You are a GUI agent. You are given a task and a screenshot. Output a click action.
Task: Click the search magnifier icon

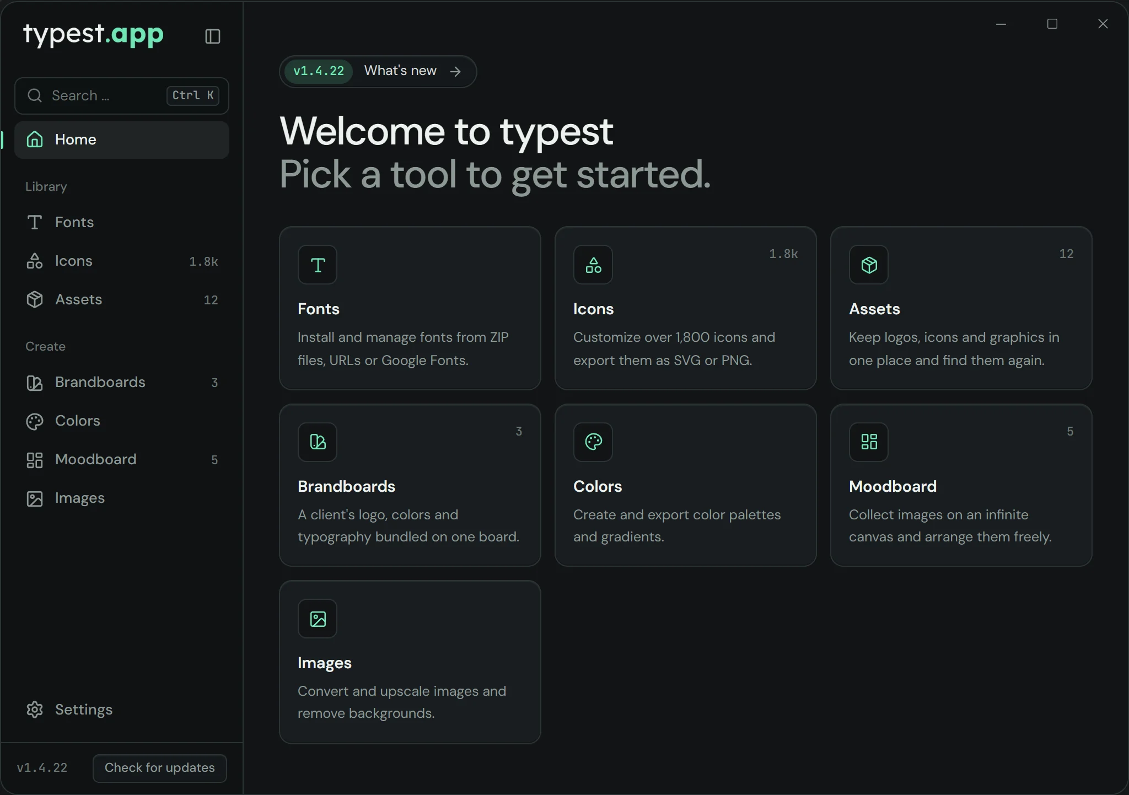[35, 95]
